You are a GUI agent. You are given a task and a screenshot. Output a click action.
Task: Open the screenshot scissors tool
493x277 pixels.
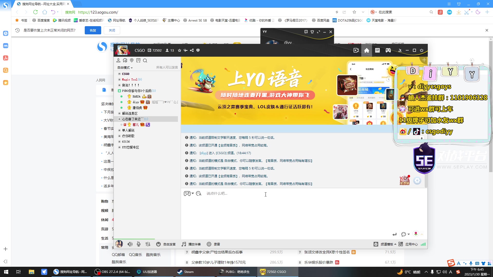click(467, 12)
